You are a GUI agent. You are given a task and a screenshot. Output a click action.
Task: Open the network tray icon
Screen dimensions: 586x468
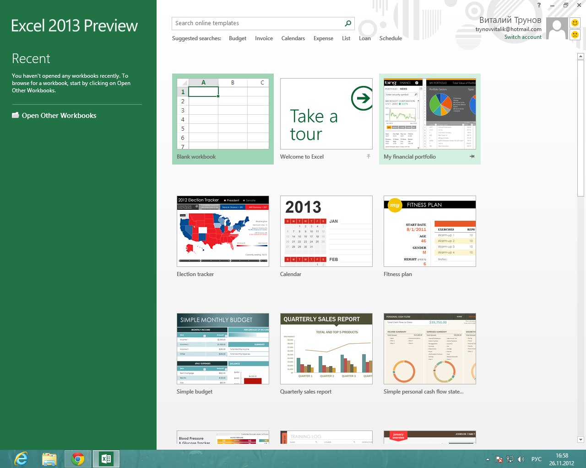point(510,459)
